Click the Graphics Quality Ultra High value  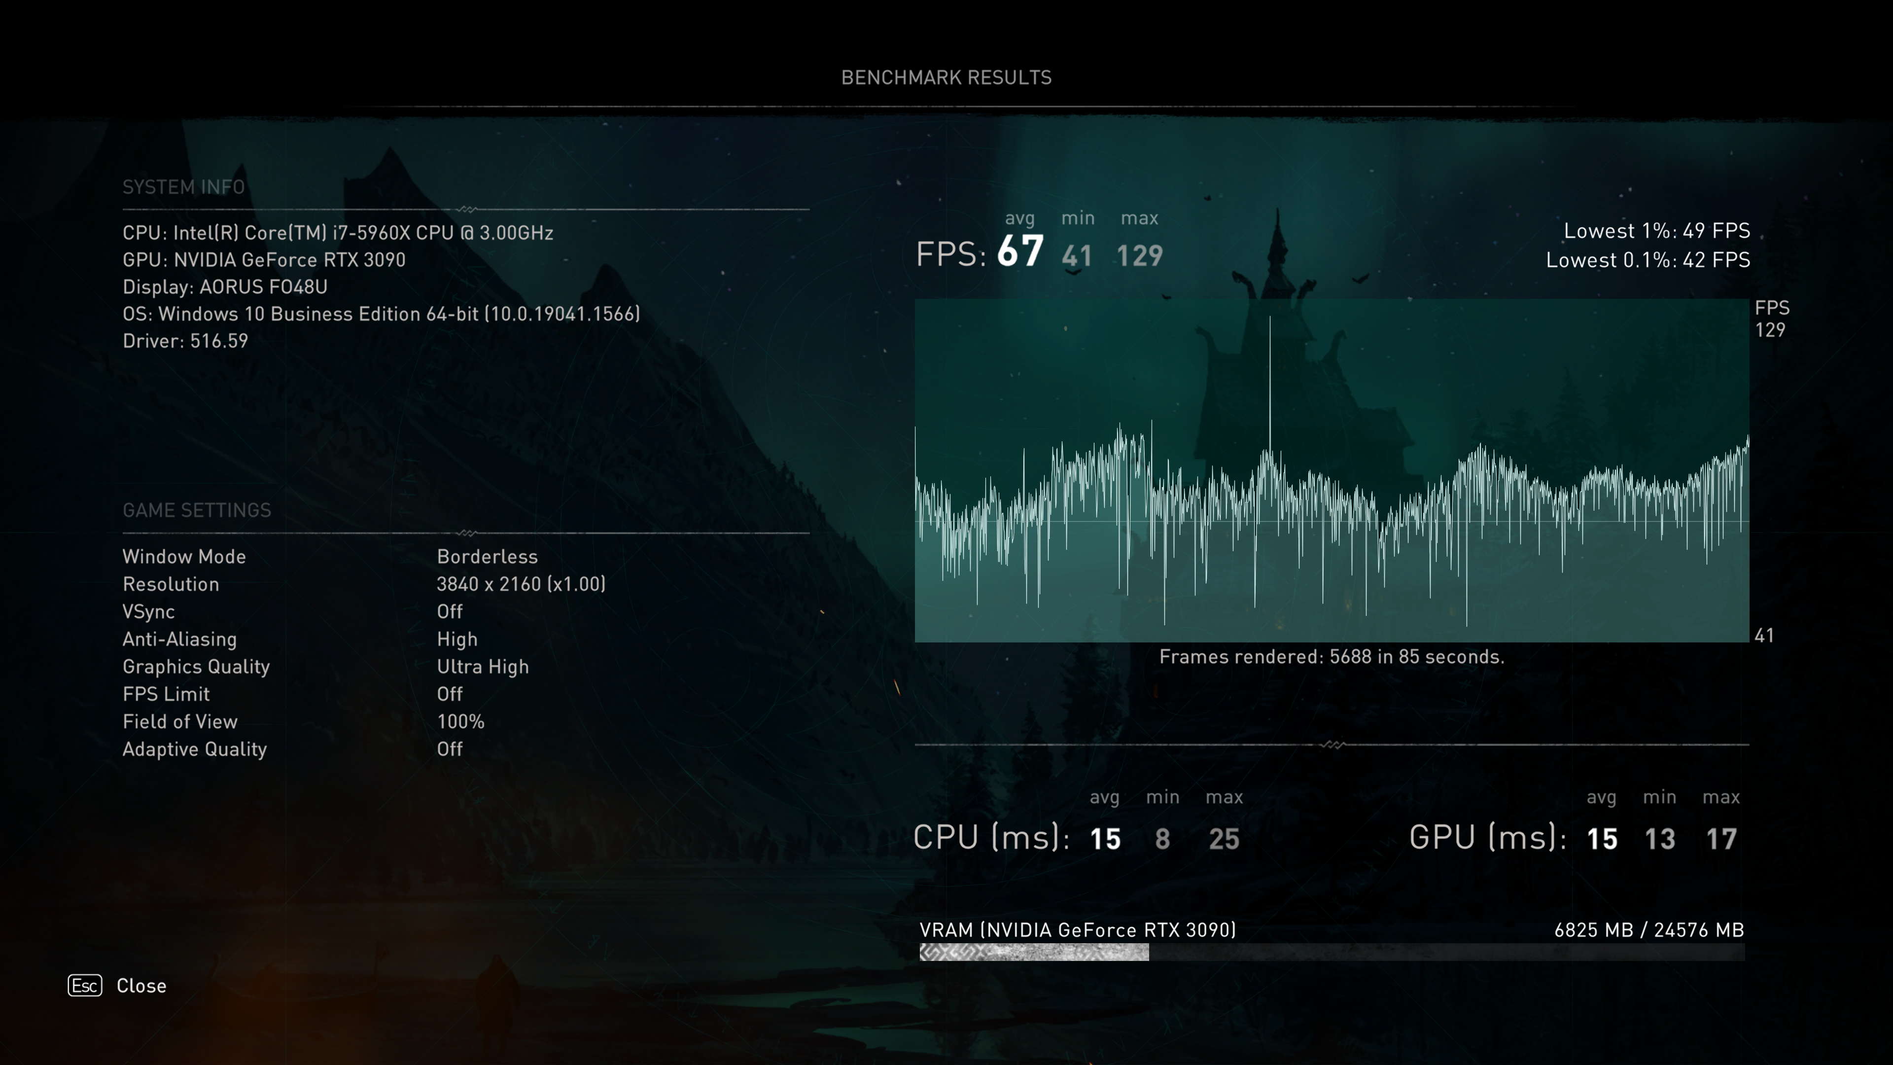(x=483, y=667)
